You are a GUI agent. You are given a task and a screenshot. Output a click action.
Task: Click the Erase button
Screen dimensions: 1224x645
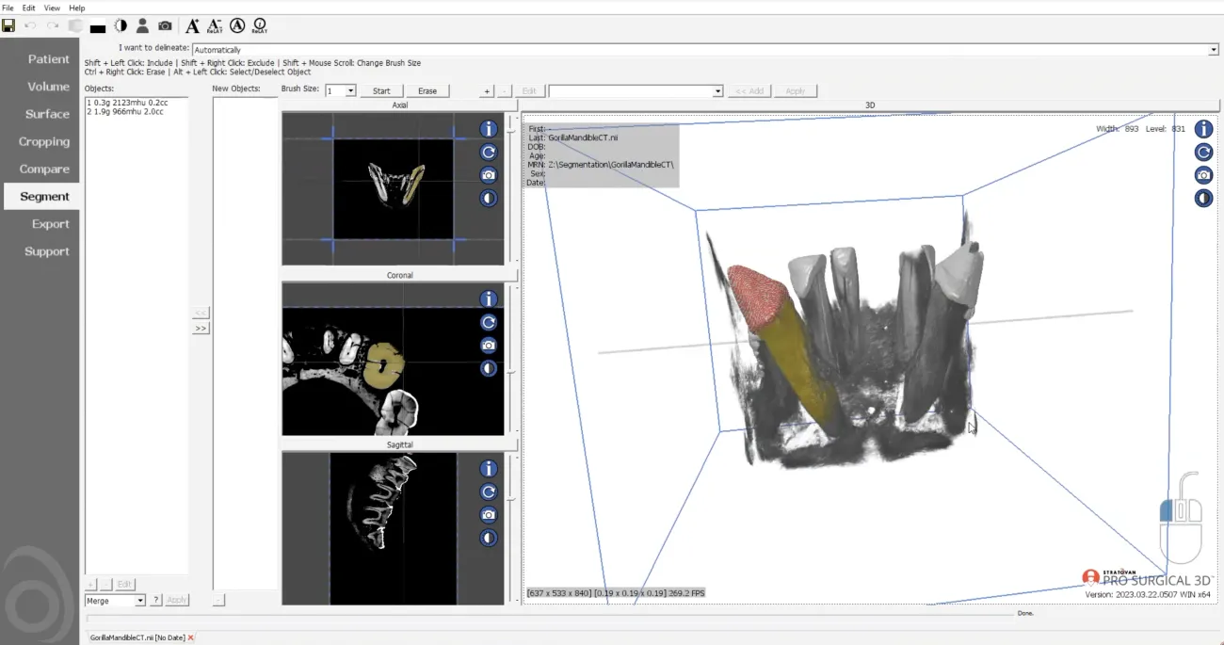click(x=427, y=91)
